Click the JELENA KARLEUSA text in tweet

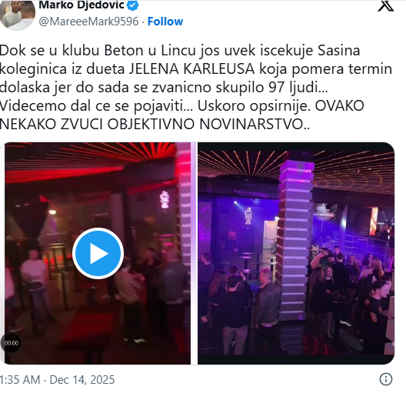192,69
